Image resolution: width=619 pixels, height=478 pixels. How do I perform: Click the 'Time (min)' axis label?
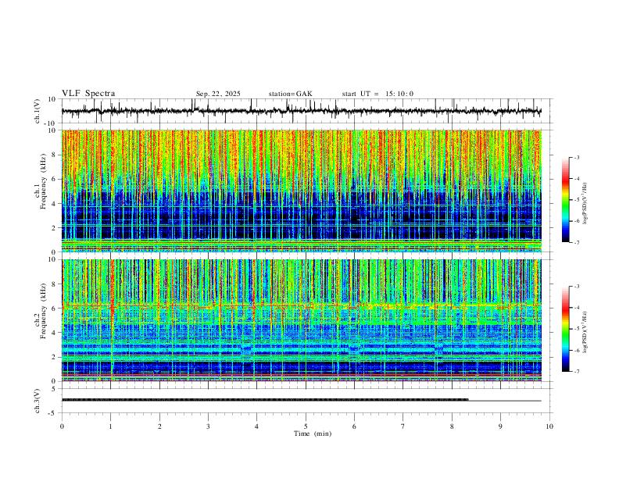[x=313, y=433]
